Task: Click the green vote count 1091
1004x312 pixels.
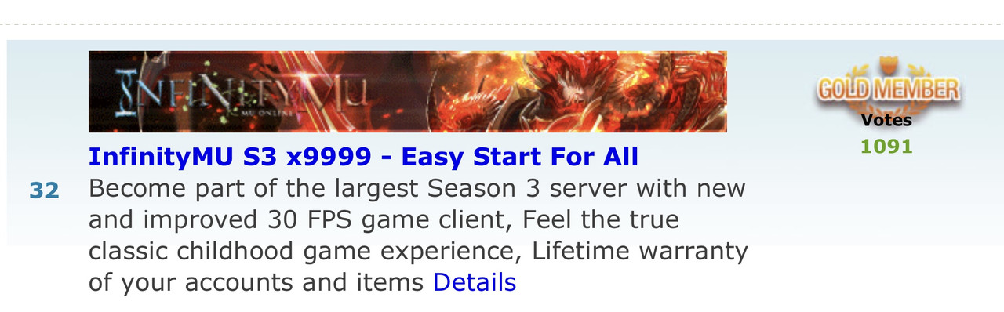Action: click(x=887, y=147)
